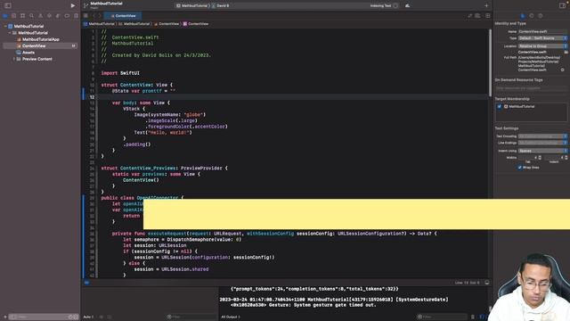
Task: Collapse the MathbudTutorial group folder
Action: pyautogui.click(x=10, y=33)
